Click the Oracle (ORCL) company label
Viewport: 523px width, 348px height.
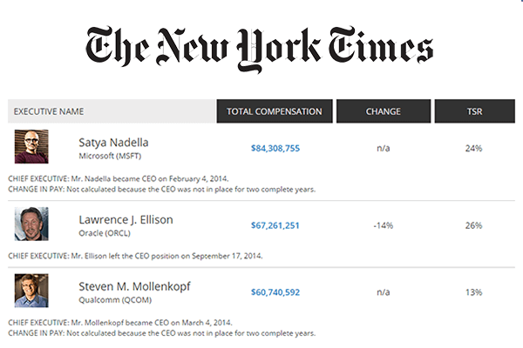tap(105, 233)
